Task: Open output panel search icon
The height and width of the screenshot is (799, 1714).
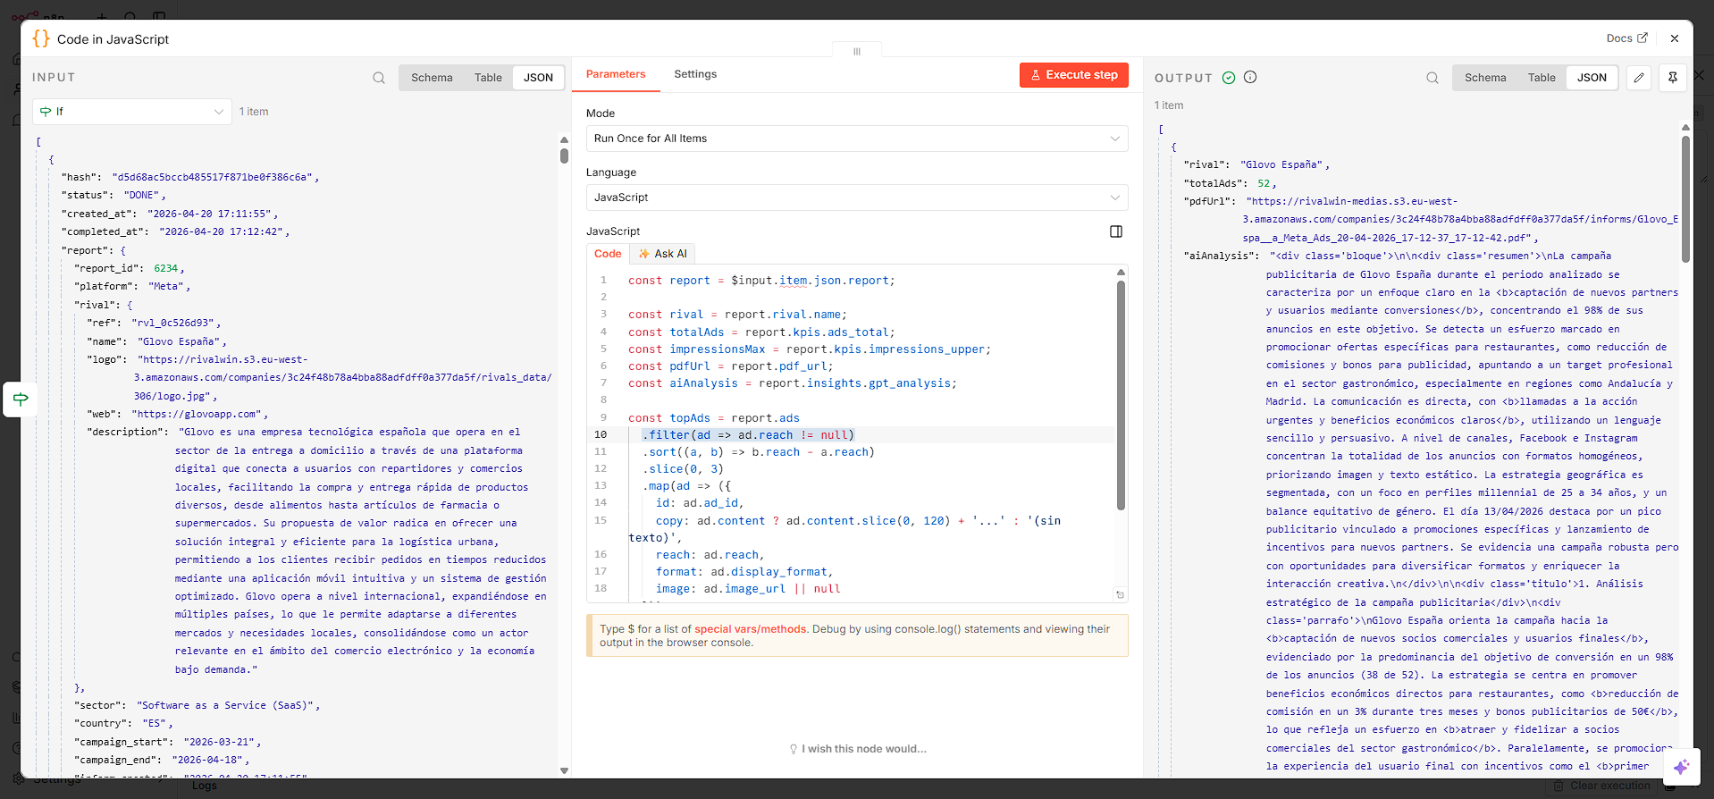Action: click(x=1433, y=78)
